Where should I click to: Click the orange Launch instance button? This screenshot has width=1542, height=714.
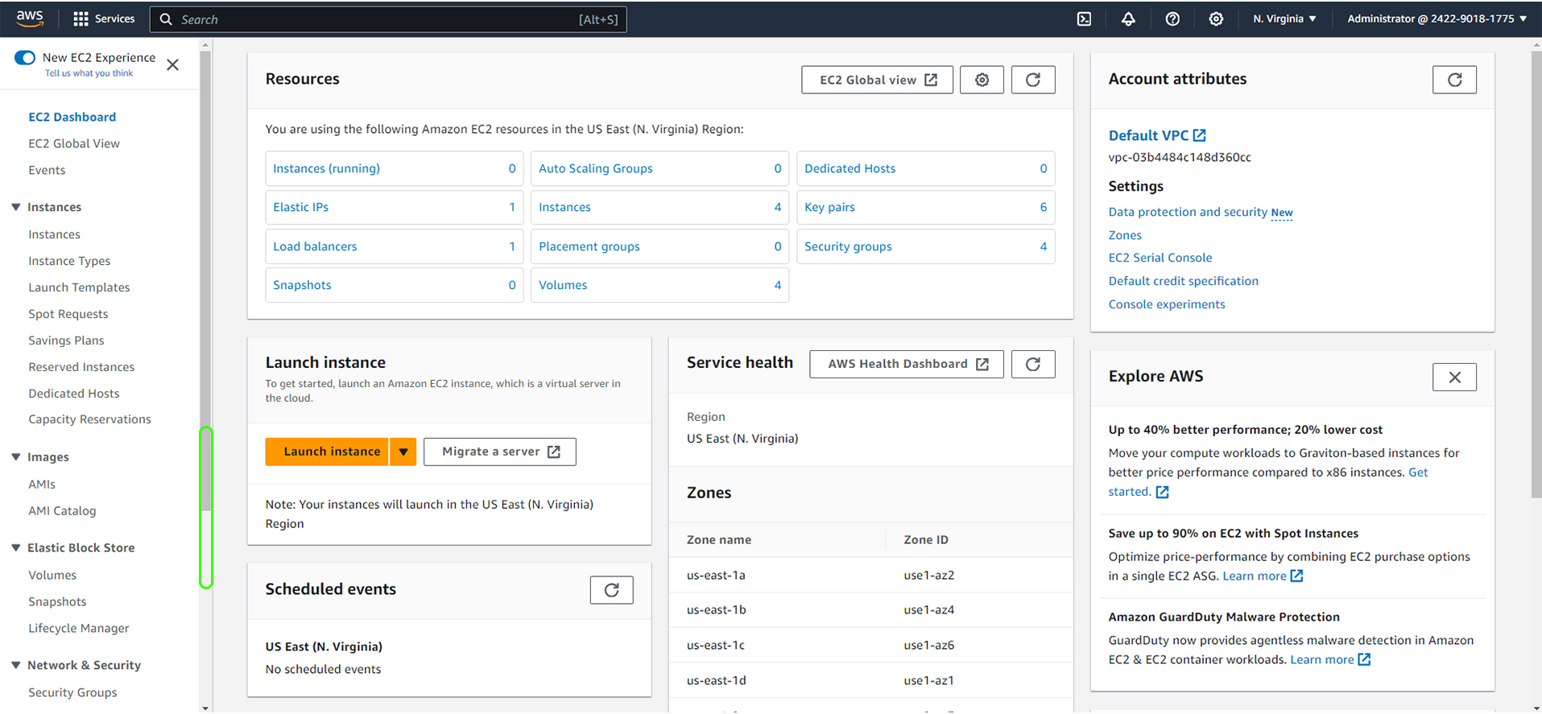pos(327,452)
